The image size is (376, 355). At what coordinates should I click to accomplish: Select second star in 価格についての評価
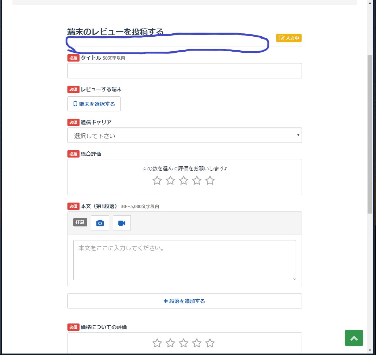click(x=170, y=343)
